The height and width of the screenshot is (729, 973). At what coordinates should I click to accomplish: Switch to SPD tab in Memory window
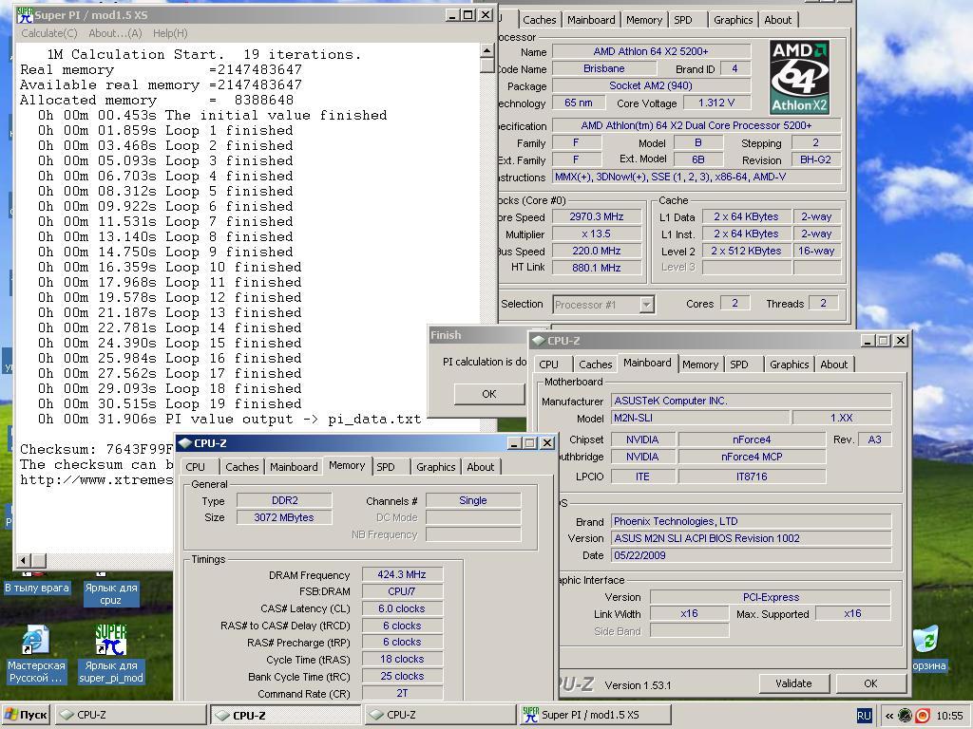386,467
